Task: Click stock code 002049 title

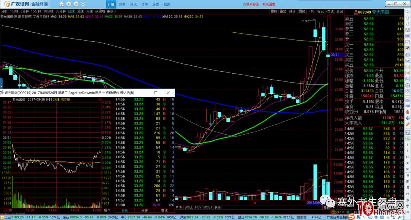Action: point(364,12)
